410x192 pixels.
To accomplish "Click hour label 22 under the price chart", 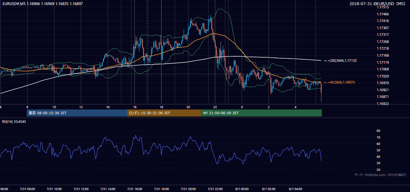I will point(215,107).
